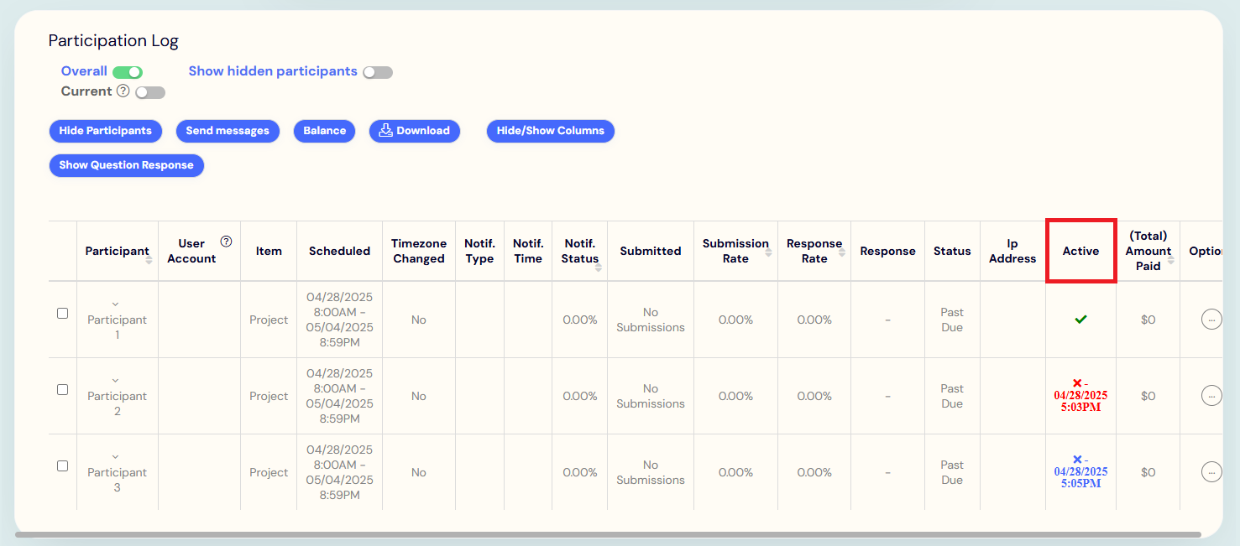Click the red 04/28/2025 5:03PM timestamp

[1080, 401]
